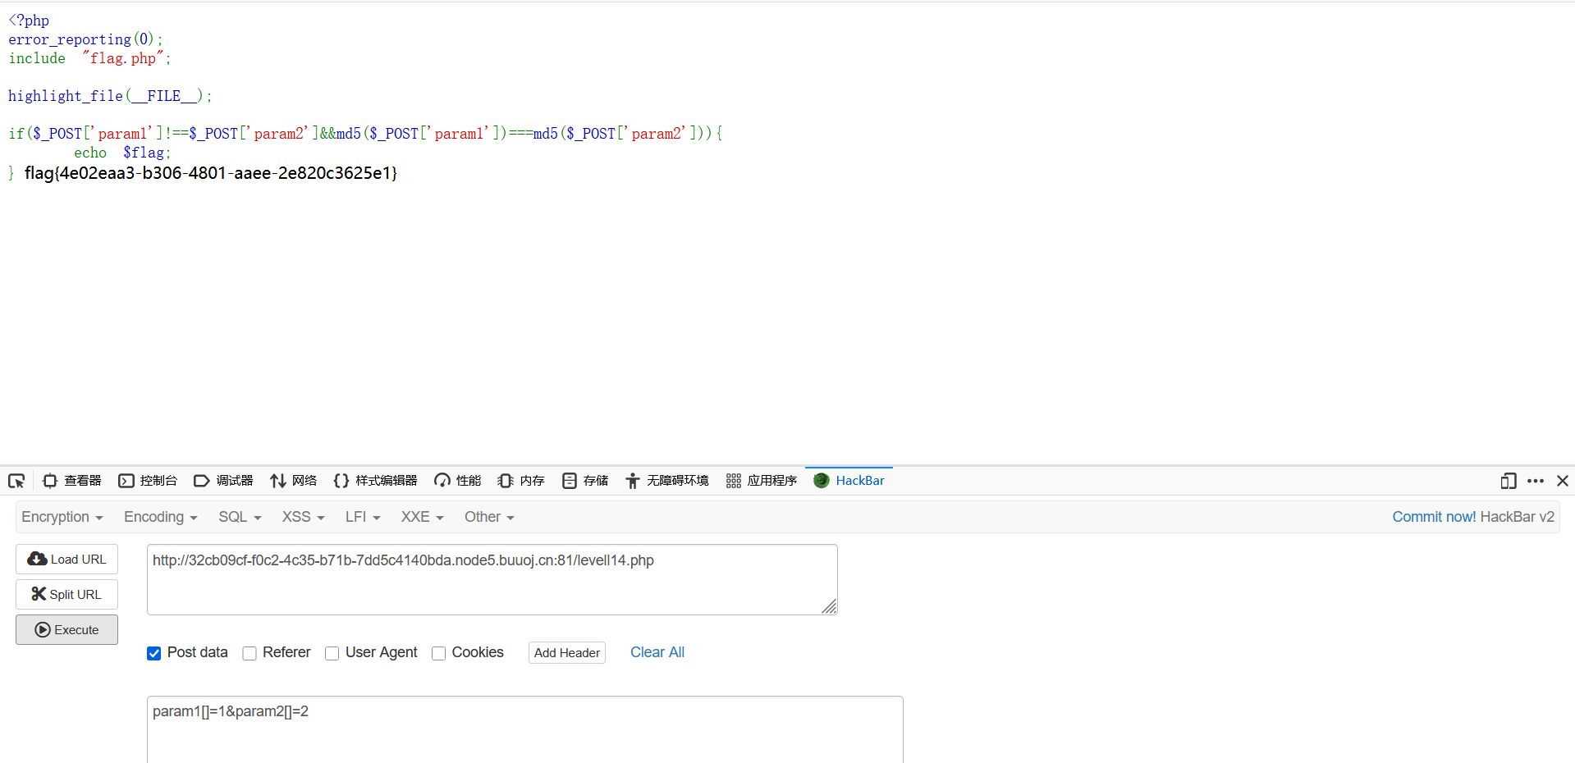Open the Storage (存储) panel
Screen dimensions: 1575x763
click(585, 481)
